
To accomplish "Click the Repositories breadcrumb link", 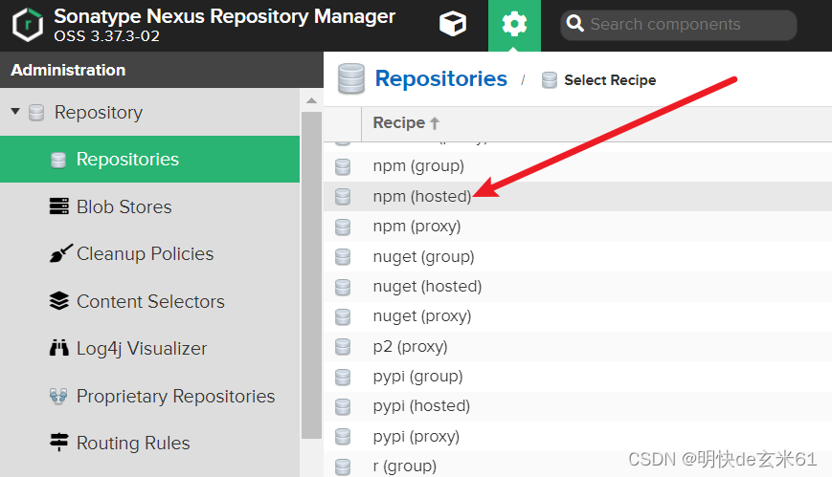I will 441,79.
